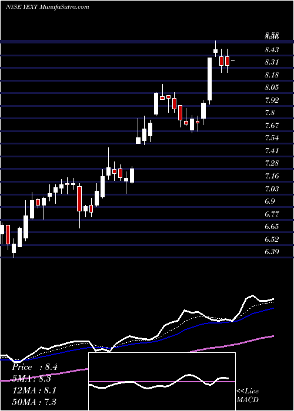Click the 6.65 price axis label

272,227
